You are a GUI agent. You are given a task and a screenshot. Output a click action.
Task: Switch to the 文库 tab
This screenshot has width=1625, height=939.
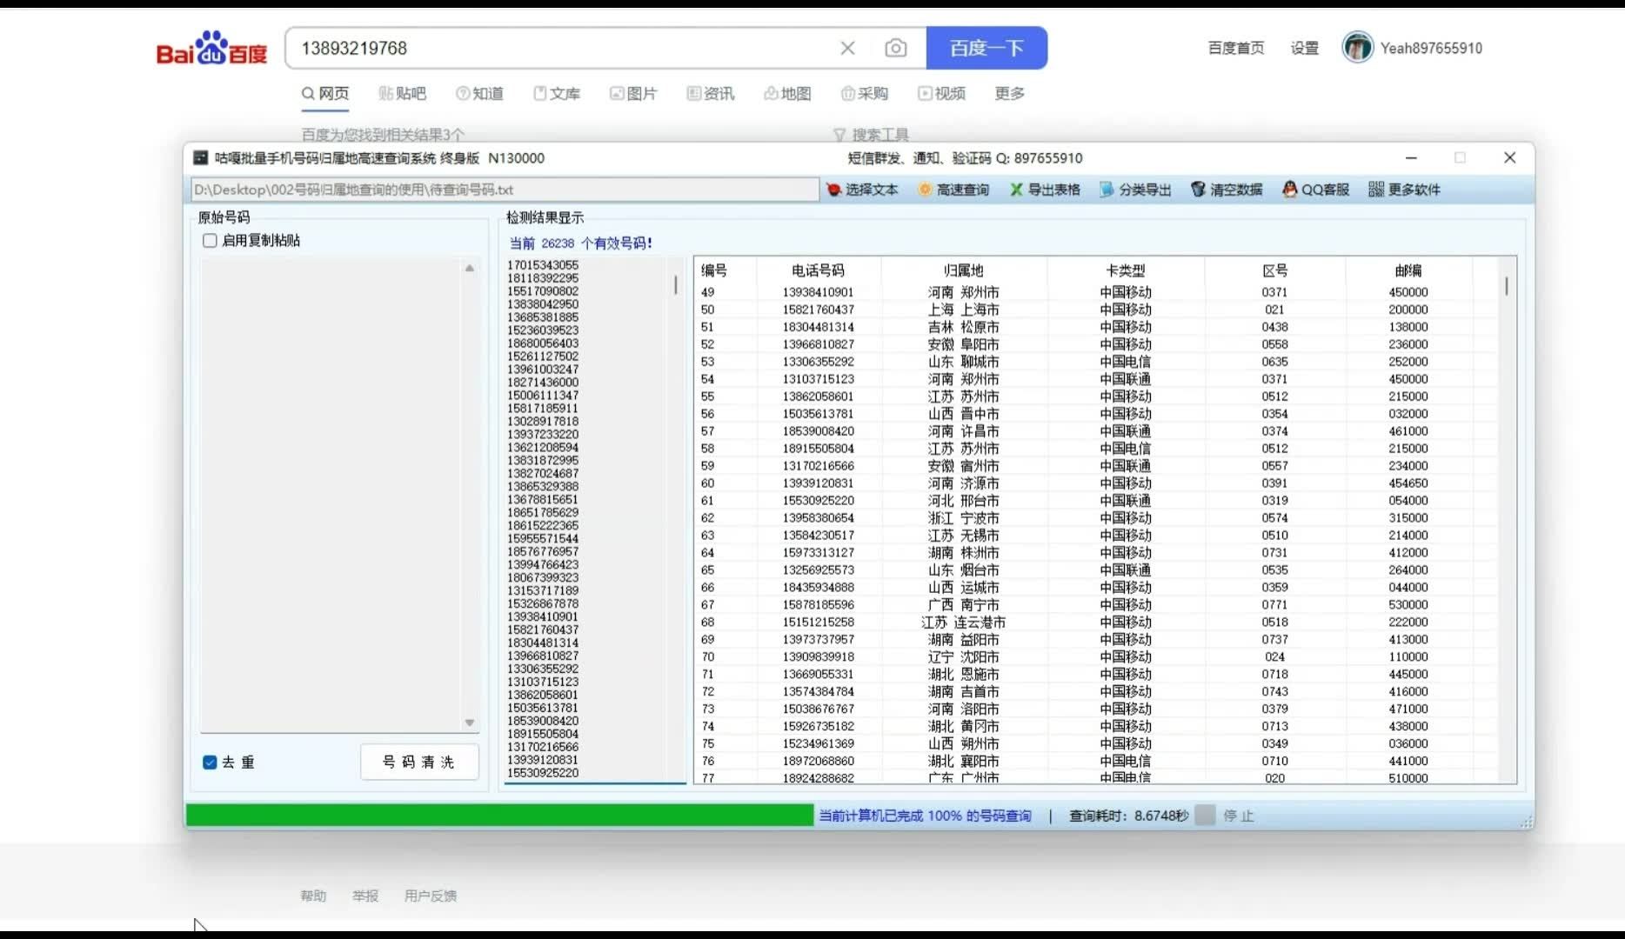tap(557, 94)
